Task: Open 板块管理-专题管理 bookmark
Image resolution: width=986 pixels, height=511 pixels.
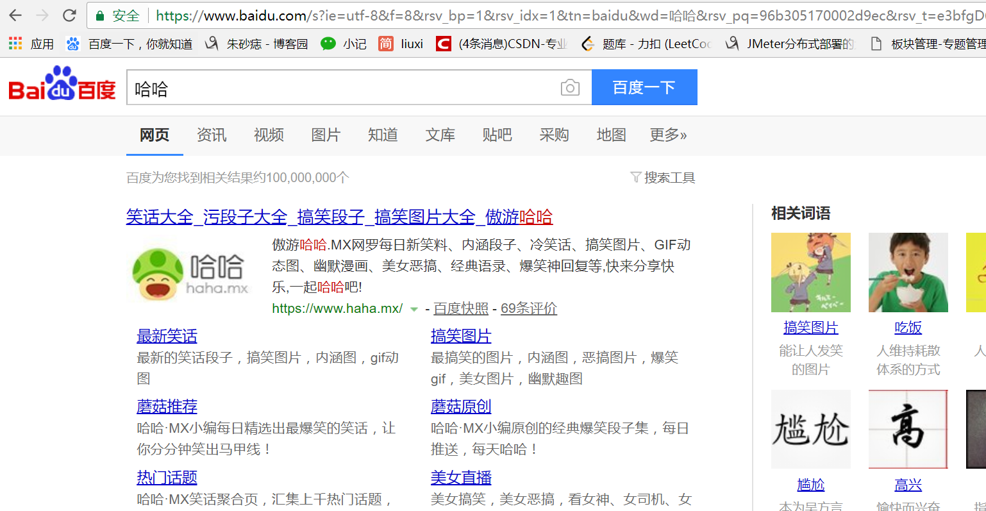Action: 928,44
